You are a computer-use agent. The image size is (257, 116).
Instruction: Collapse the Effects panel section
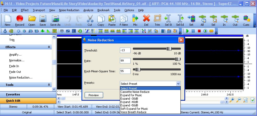pyautogui.click(x=49, y=47)
